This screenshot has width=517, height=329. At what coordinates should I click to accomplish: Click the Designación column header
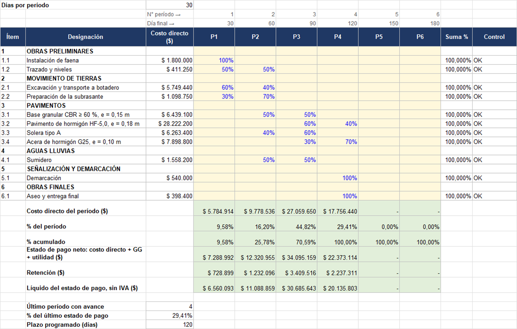(85, 37)
